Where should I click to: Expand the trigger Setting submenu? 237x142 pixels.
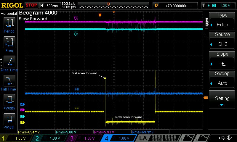[x=222, y=101]
